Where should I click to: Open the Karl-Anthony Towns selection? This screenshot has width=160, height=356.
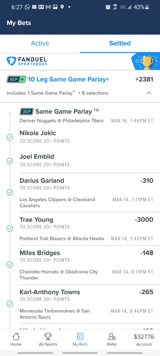tap(87, 304)
